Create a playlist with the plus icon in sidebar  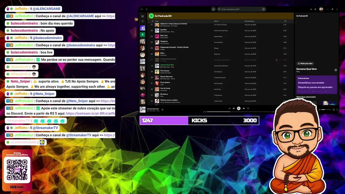[x=143, y=21]
